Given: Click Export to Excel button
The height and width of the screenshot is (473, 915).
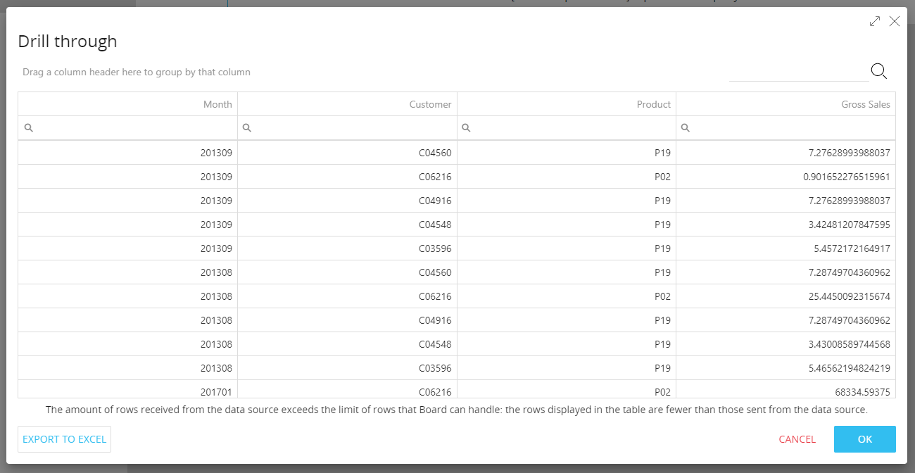Looking at the screenshot, I should 64,439.
